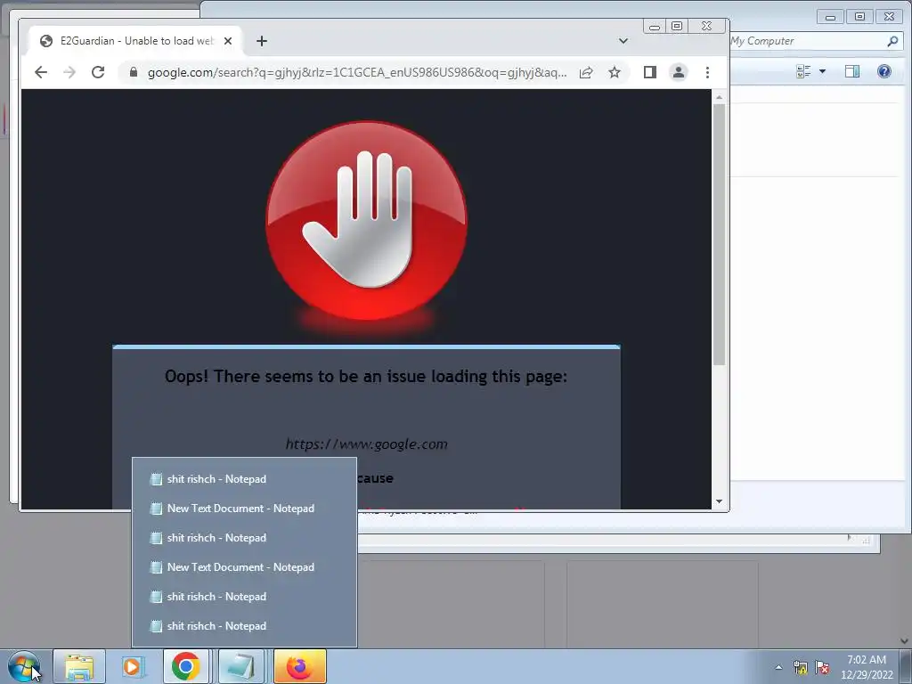
Task: Switch to Chrome on the taskbar
Action: click(186, 666)
